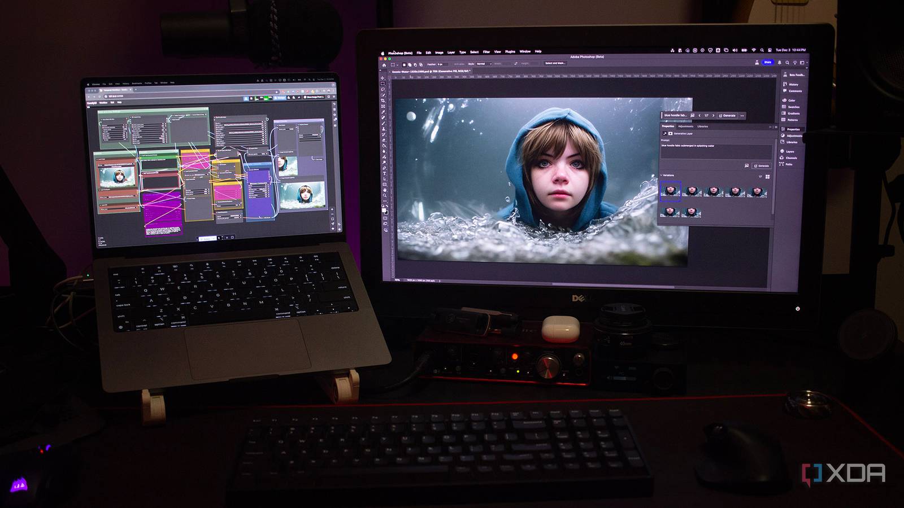Click the Photoshop Home icon
Screen dimensions: 904x508
[x=384, y=64]
